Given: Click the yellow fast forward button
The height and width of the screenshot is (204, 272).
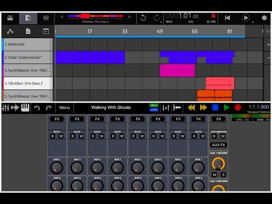Looking at the screenshot, I should pos(203,108).
